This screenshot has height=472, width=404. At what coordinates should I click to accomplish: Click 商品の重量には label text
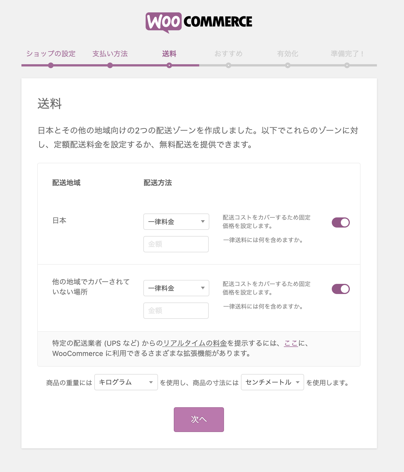tap(69, 383)
